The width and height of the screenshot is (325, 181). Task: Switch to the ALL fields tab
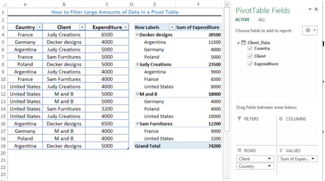point(262,20)
